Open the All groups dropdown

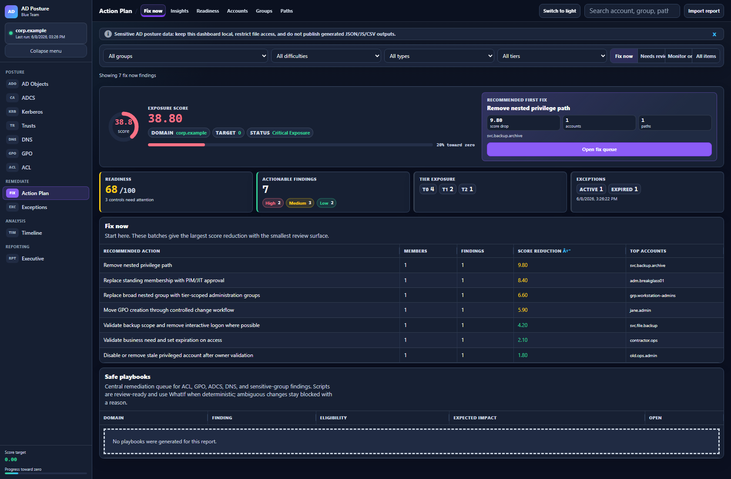click(186, 56)
